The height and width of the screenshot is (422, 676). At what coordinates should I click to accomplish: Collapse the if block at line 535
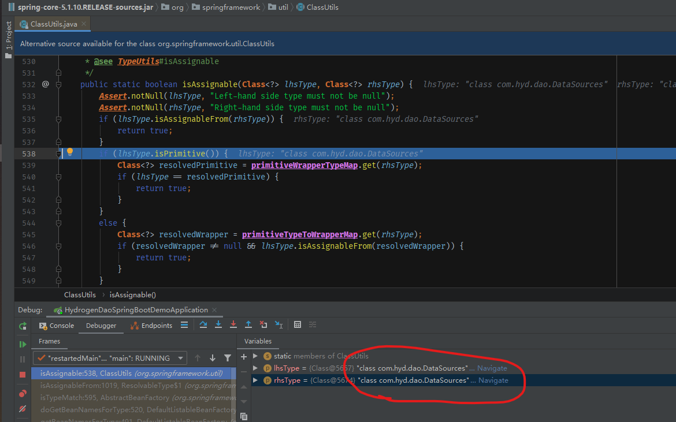58,119
